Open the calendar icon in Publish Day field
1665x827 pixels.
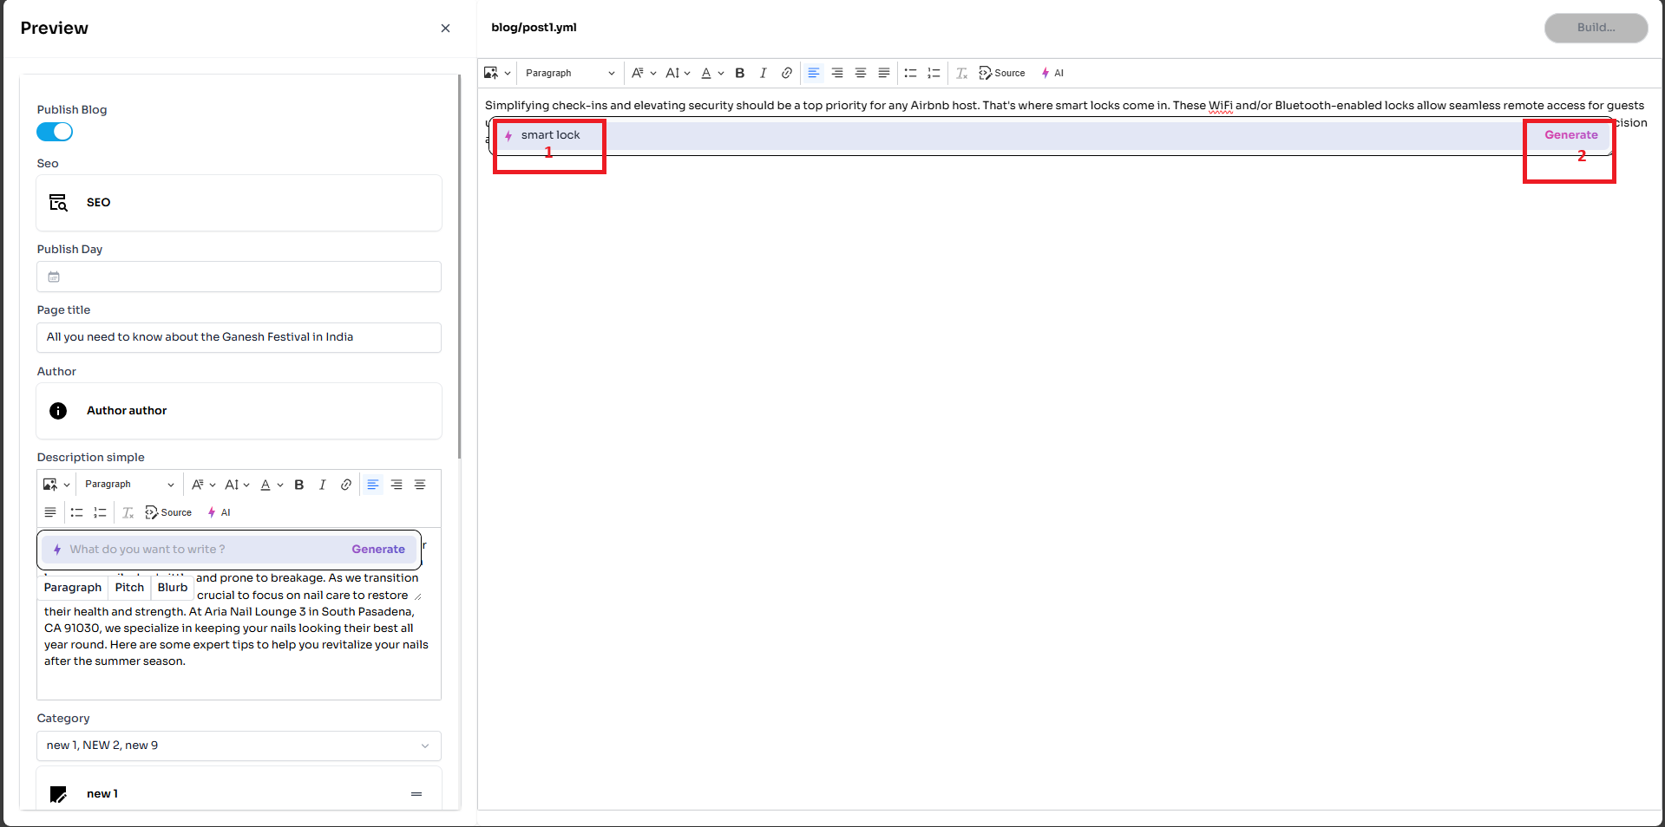click(x=54, y=277)
